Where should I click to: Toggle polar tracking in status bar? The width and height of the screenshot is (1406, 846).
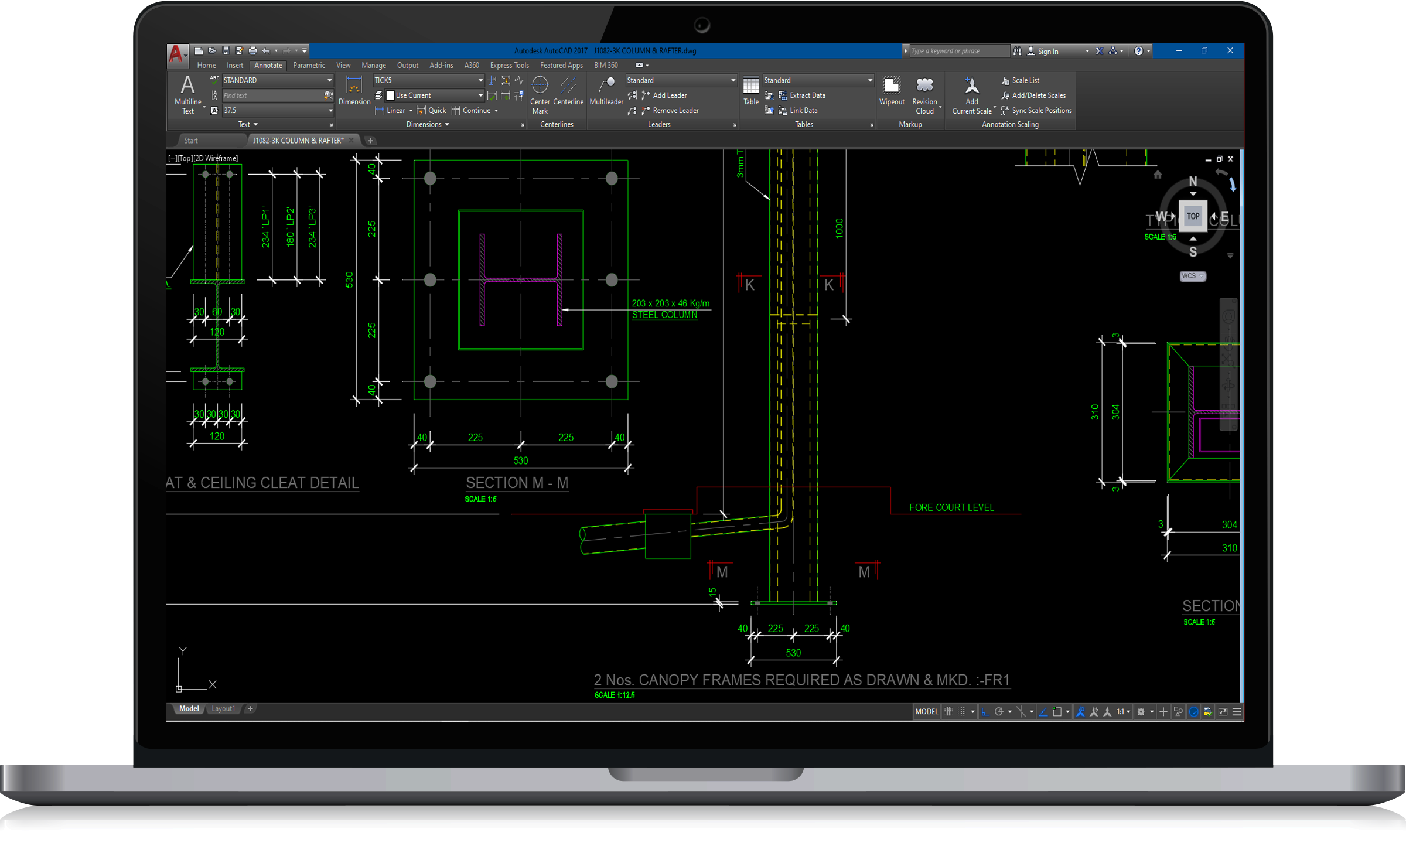(999, 711)
